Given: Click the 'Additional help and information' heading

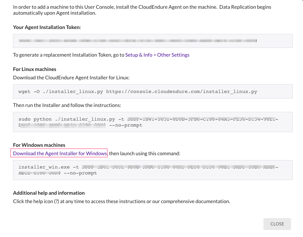Looking at the screenshot, I should pyautogui.click(x=49, y=193).
